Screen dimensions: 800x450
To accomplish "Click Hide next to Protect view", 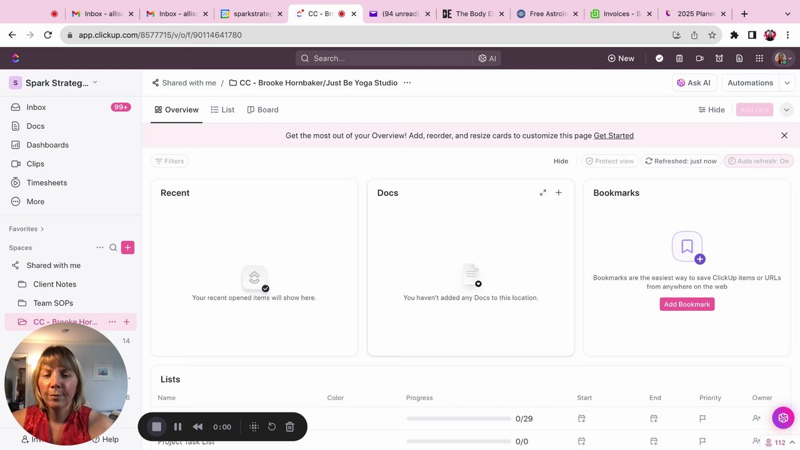I will [561, 161].
